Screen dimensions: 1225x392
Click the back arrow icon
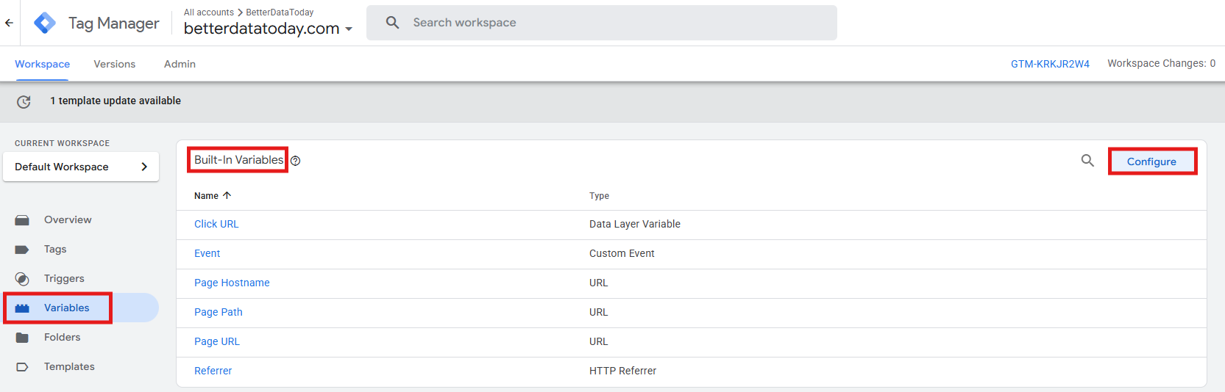tap(9, 23)
